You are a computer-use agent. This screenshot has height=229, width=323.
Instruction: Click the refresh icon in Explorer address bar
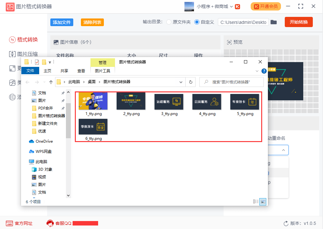190,82
